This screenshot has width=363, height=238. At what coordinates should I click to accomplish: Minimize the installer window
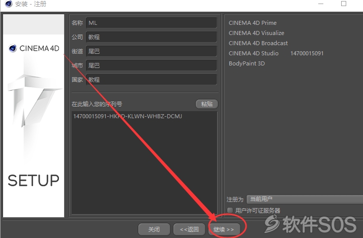321,4
